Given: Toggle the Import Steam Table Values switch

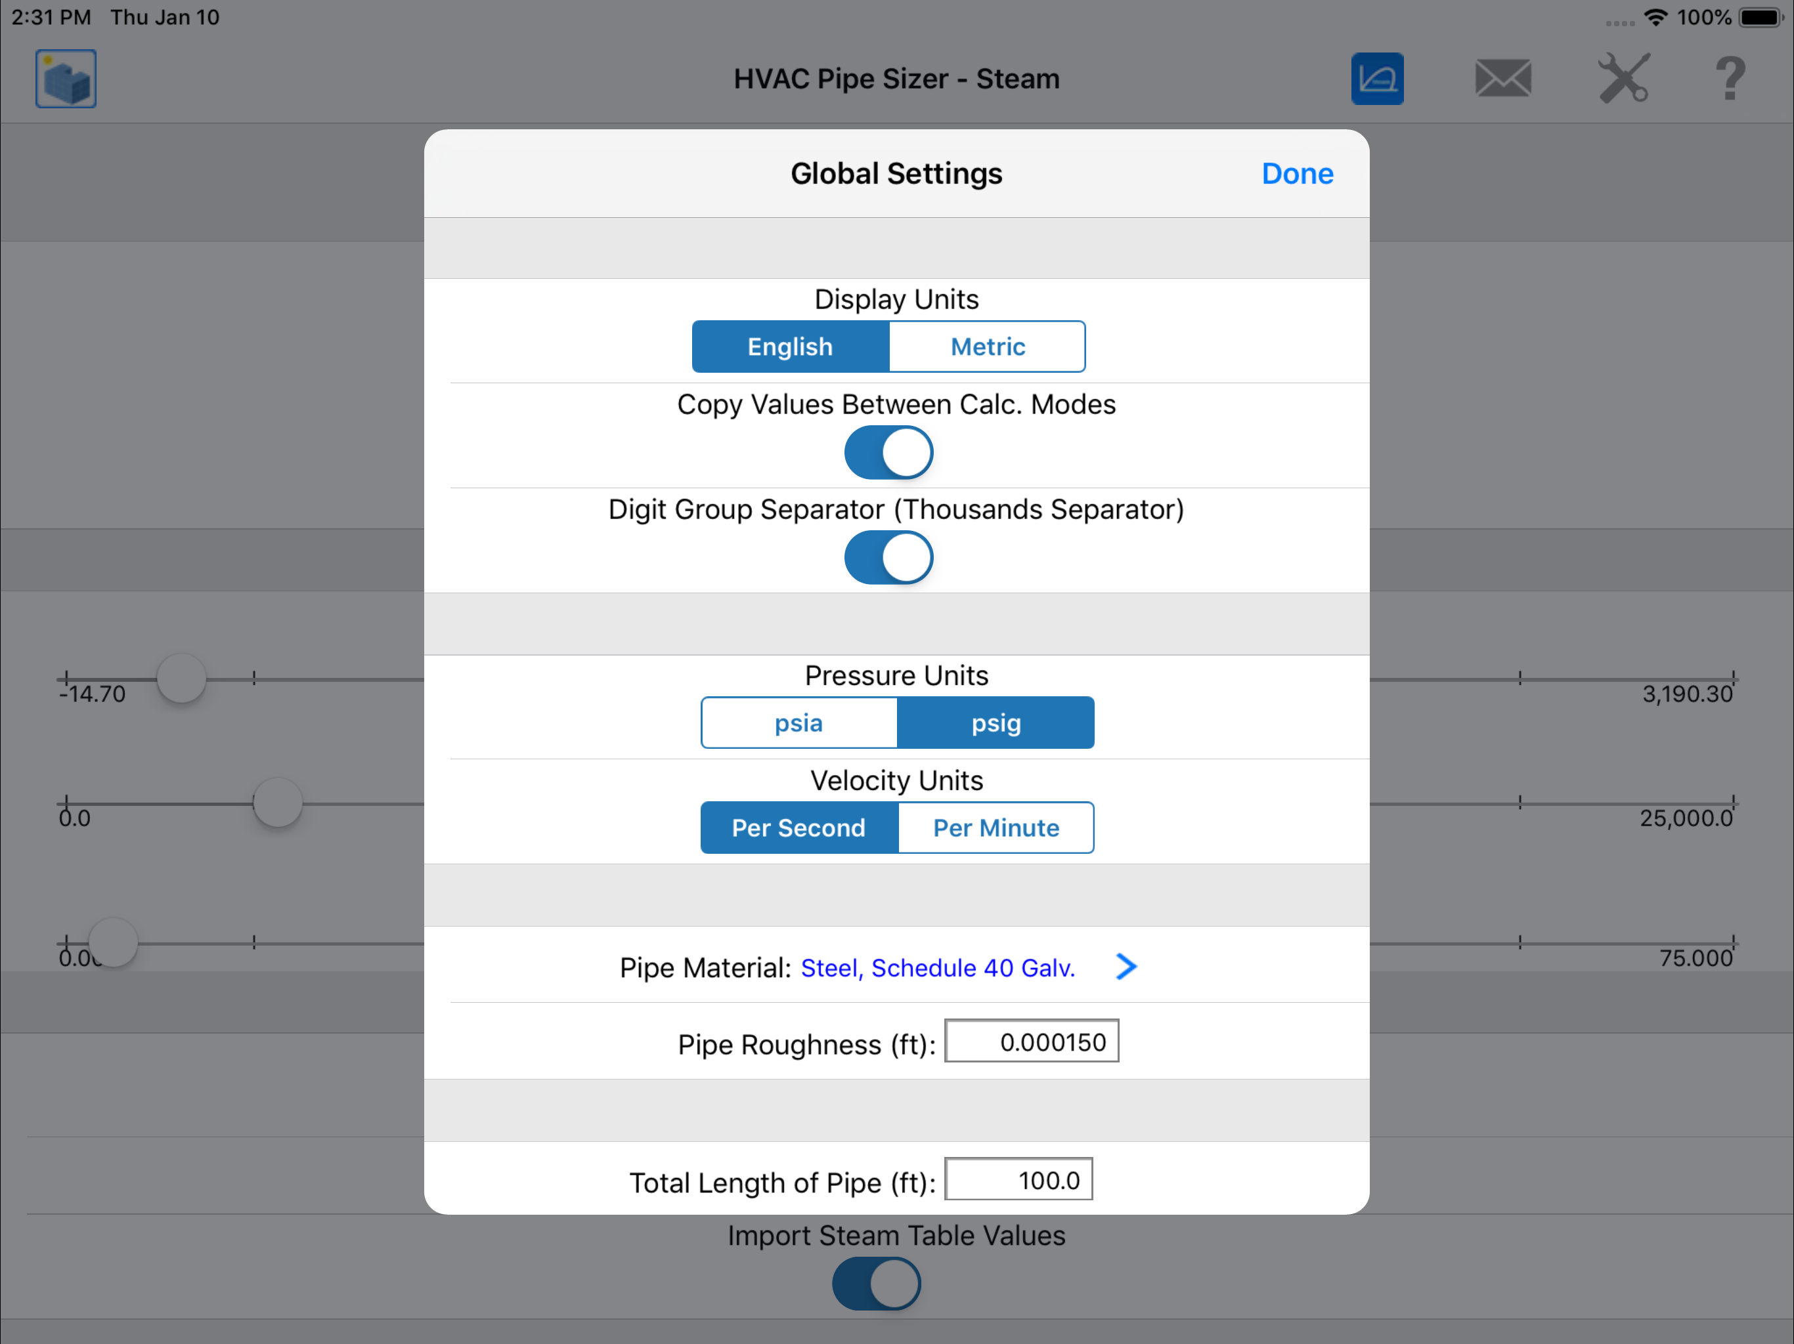Looking at the screenshot, I should coord(877,1284).
